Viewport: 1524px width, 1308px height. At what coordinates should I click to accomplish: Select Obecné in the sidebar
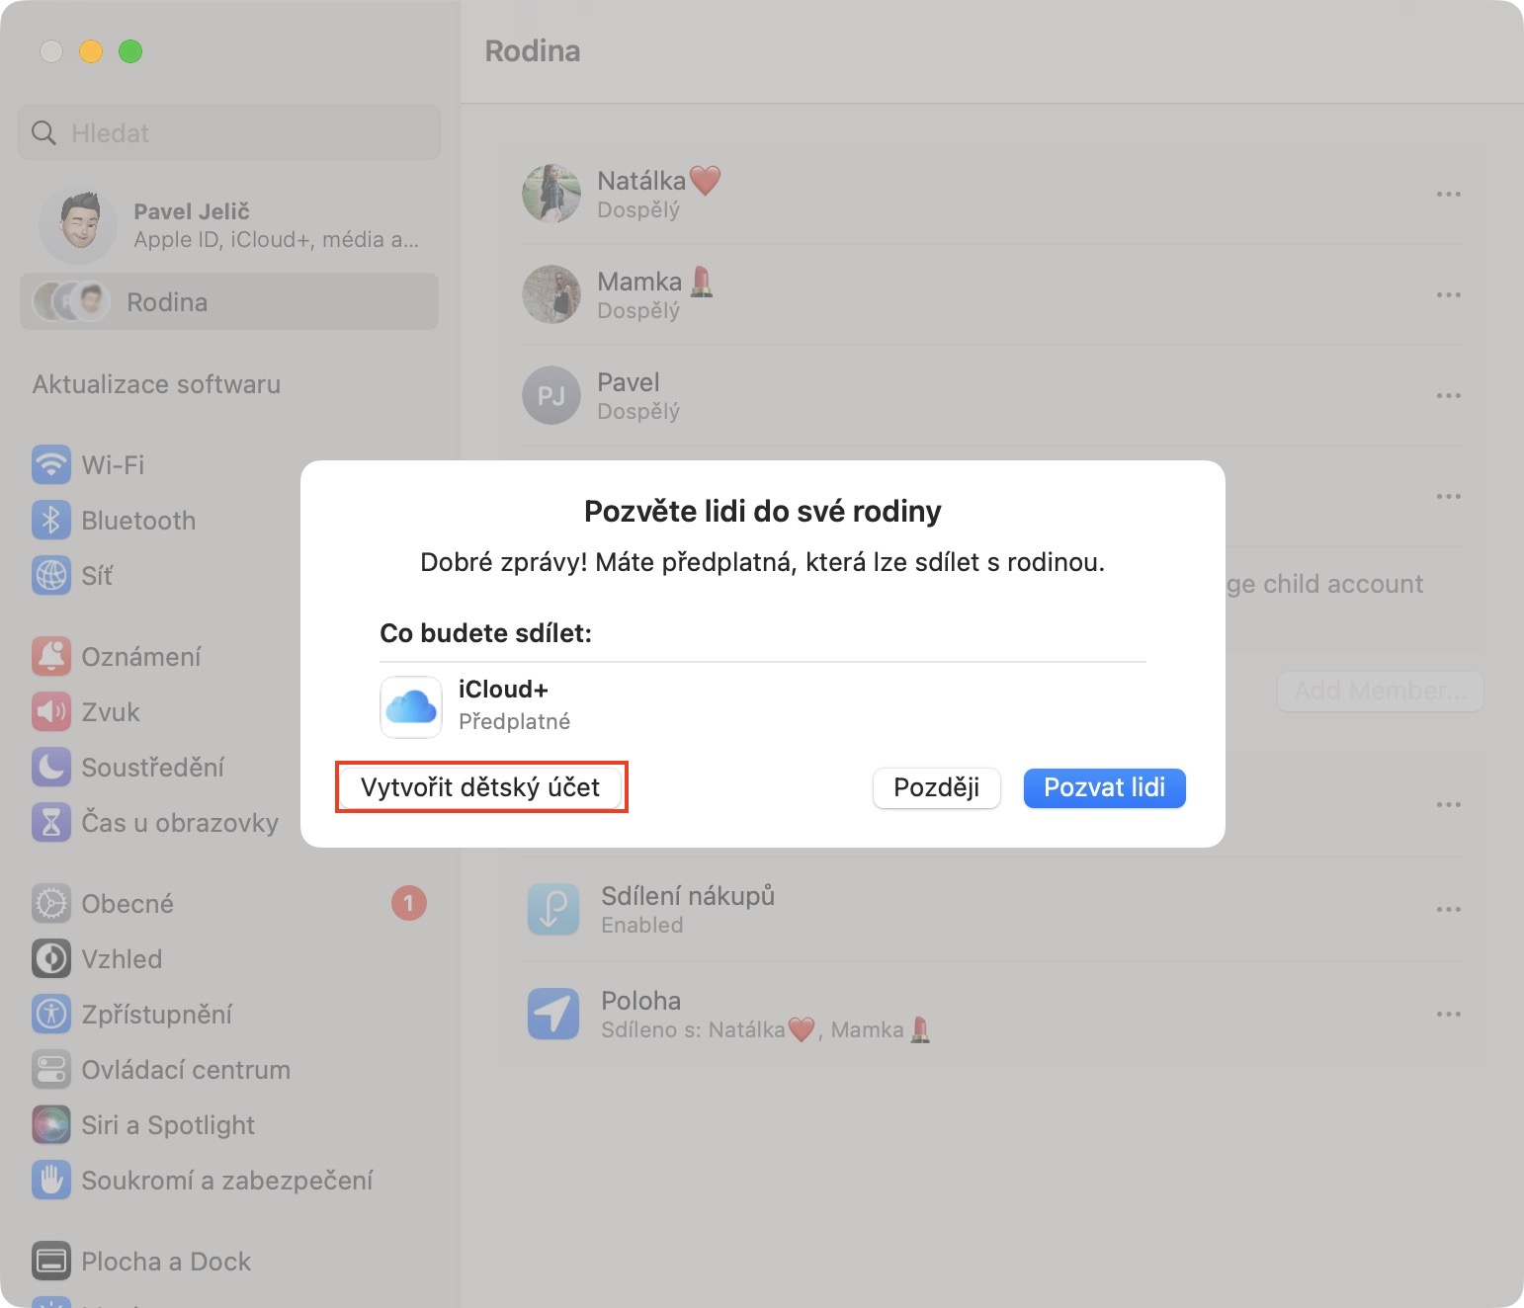click(127, 903)
